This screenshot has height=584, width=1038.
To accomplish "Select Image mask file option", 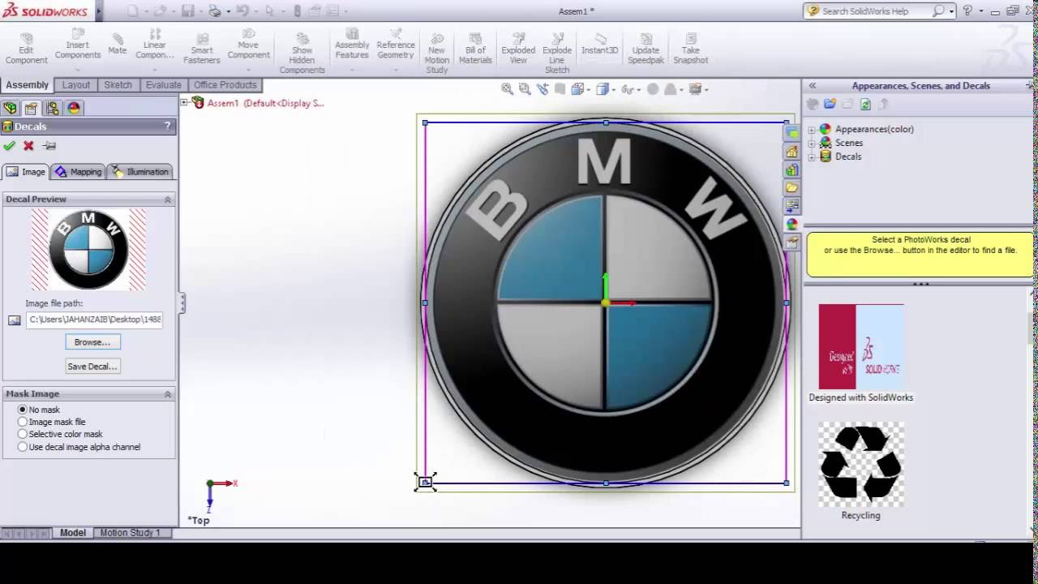I will tap(23, 422).
